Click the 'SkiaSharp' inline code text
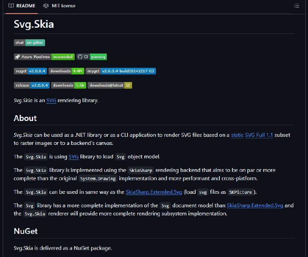The width and height of the screenshot is (308, 257). coord(141,170)
